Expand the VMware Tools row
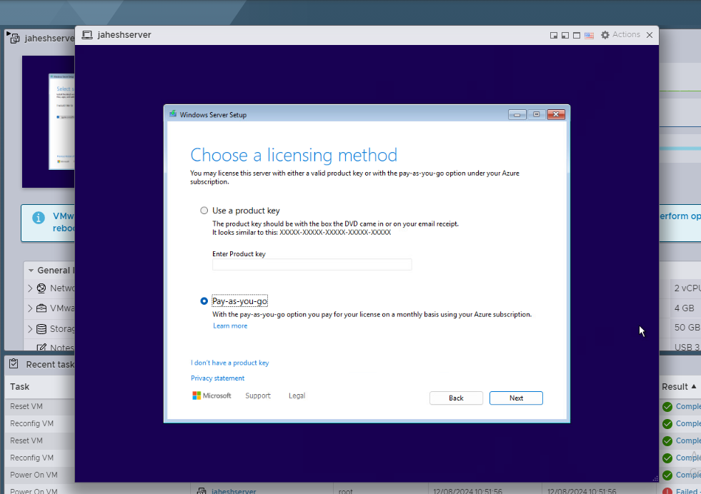701x494 pixels. click(x=30, y=308)
